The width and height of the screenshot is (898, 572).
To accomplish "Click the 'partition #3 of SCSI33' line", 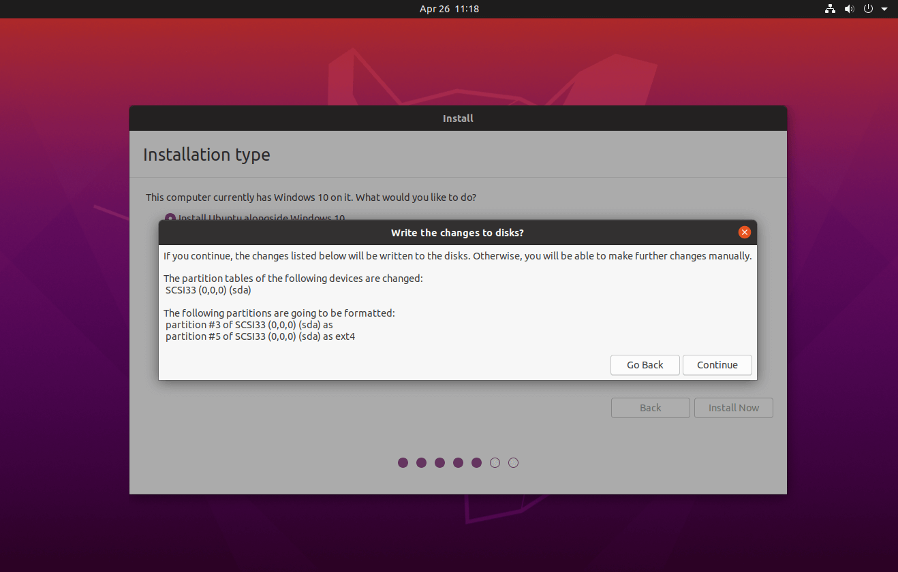I will (x=249, y=325).
